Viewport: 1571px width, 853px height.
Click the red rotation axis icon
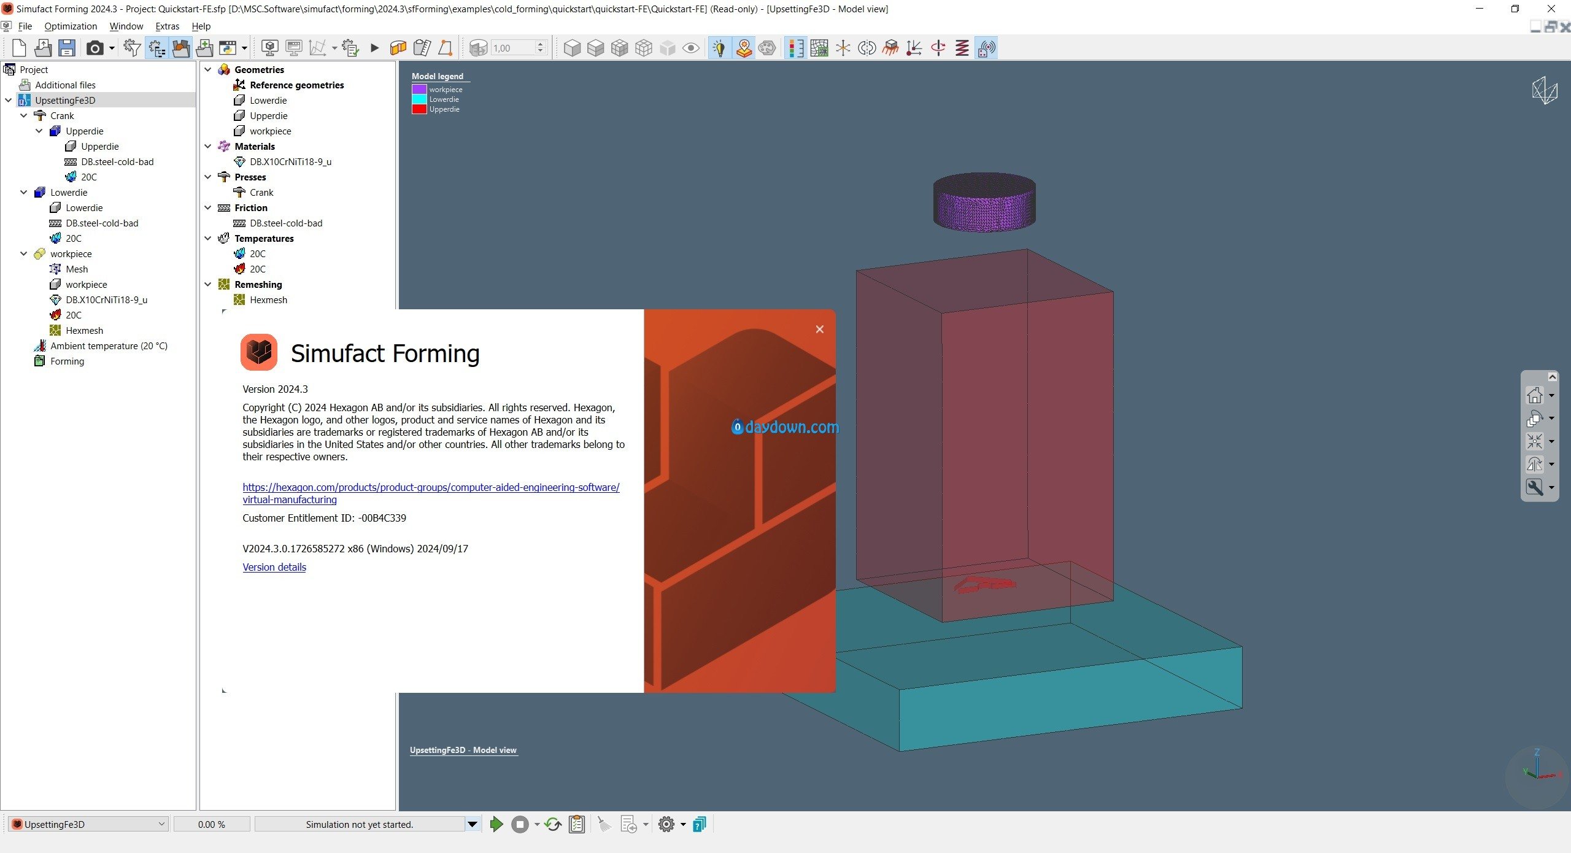tap(938, 48)
